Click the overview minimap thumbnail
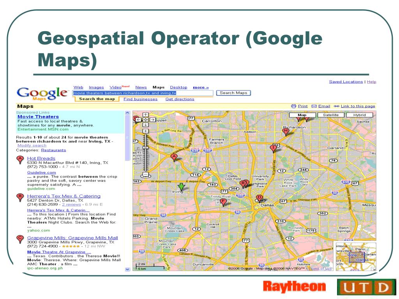Screen dimensions: 399x299 click(x=356, y=257)
